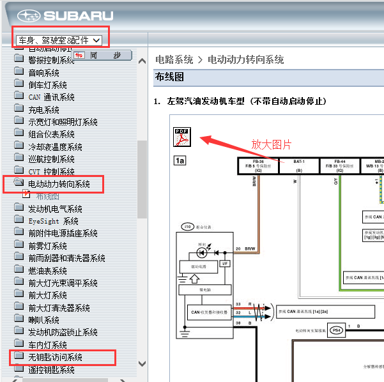Click folder icon beside 前附件电源插座系统
The width and height of the screenshot is (384, 382).
[x=19, y=232]
